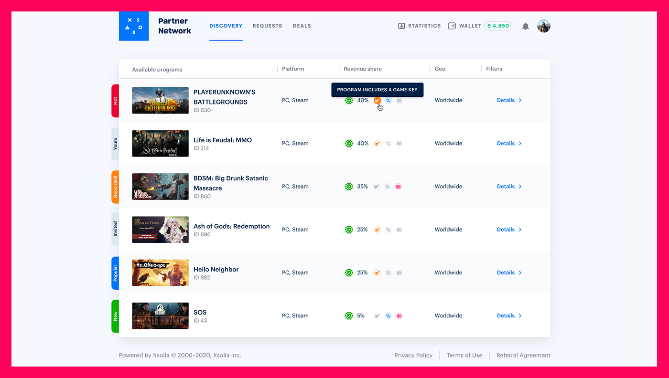Open the Wallet showing $4,850
The image size is (669, 378).
[479, 26]
